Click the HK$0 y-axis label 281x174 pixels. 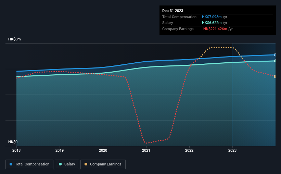click(13, 142)
